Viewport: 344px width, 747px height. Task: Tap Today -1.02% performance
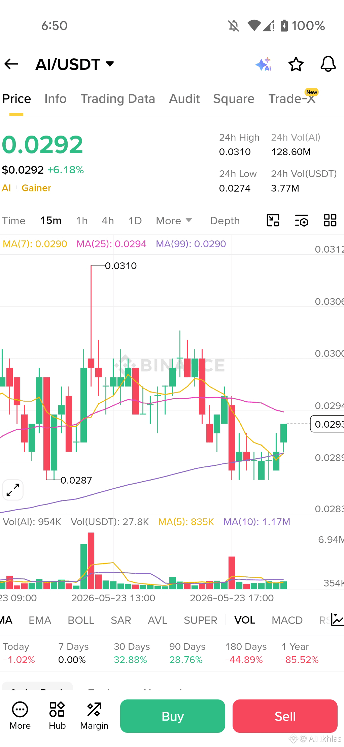tap(19, 653)
